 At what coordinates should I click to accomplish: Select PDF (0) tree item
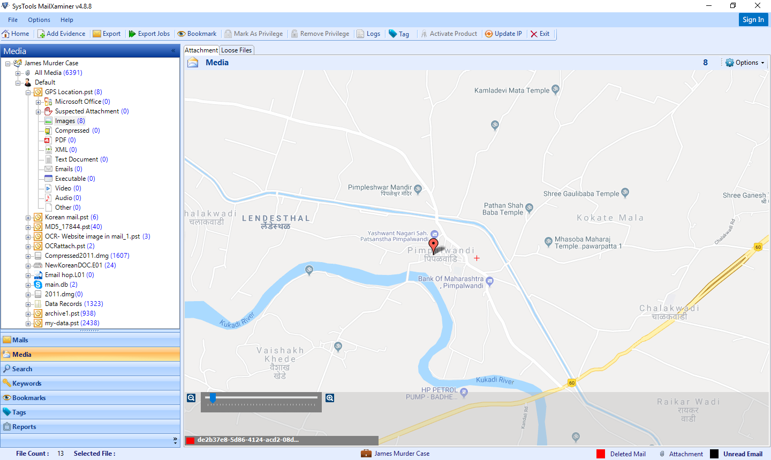pyautogui.click(x=65, y=140)
